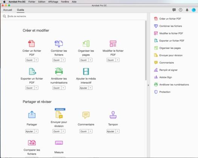The width and height of the screenshot is (198, 158).
Task: Switch to the Accueil tab
Action: click(8, 10)
